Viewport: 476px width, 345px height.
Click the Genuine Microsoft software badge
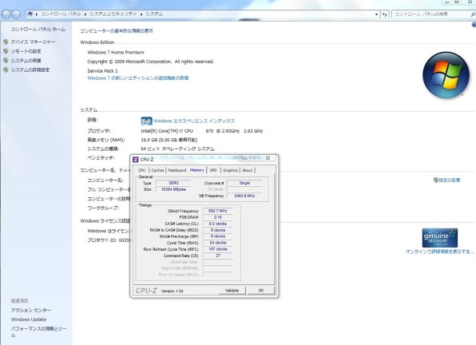tap(439, 238)
